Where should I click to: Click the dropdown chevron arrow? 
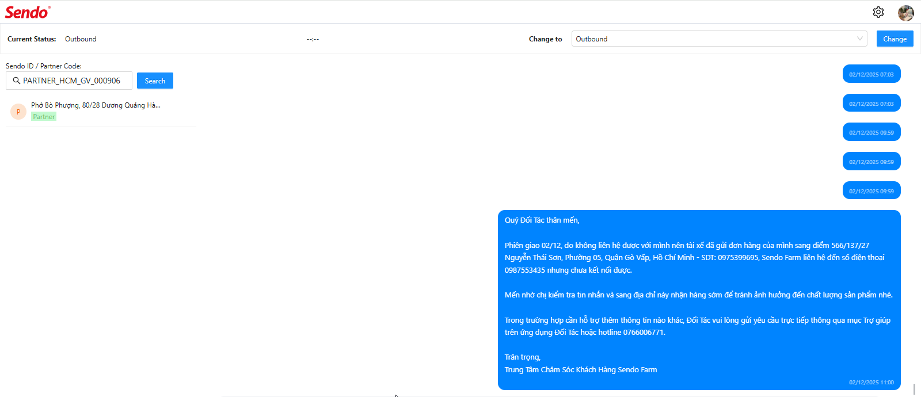[860, 39]
